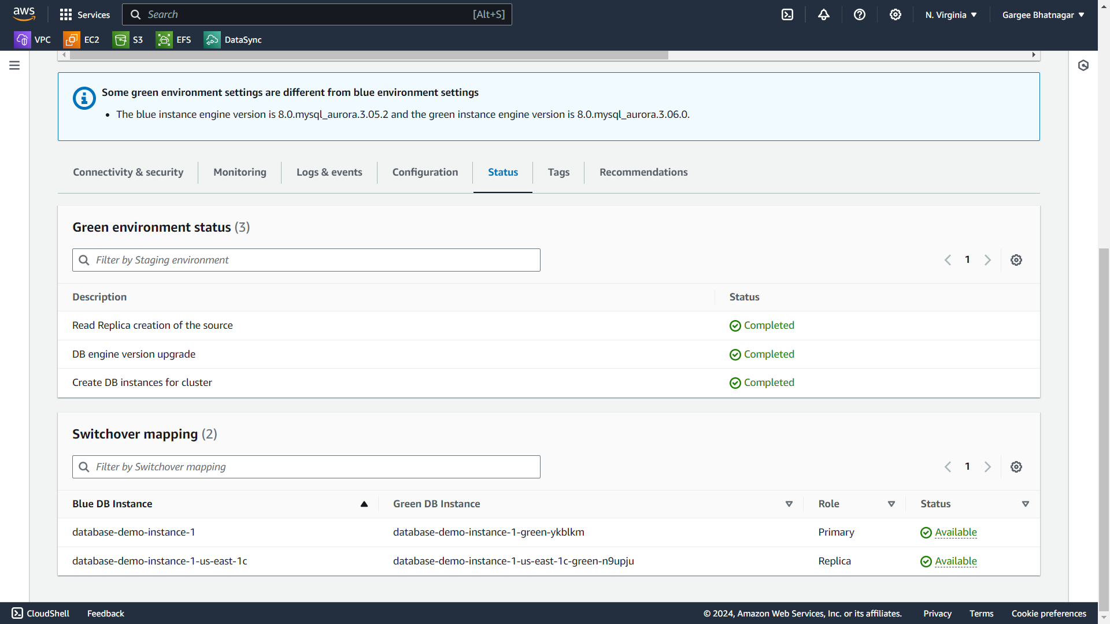Click the horizontal scrollbar thumb
The width and height of the screenshot is (1110, 624).
coord(369,55)
